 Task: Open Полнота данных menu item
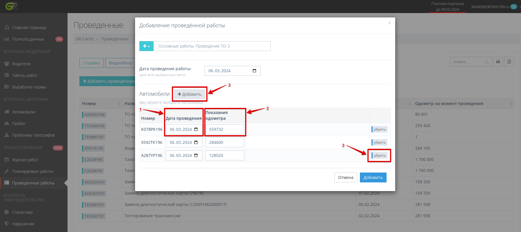(x=28, y=39)
